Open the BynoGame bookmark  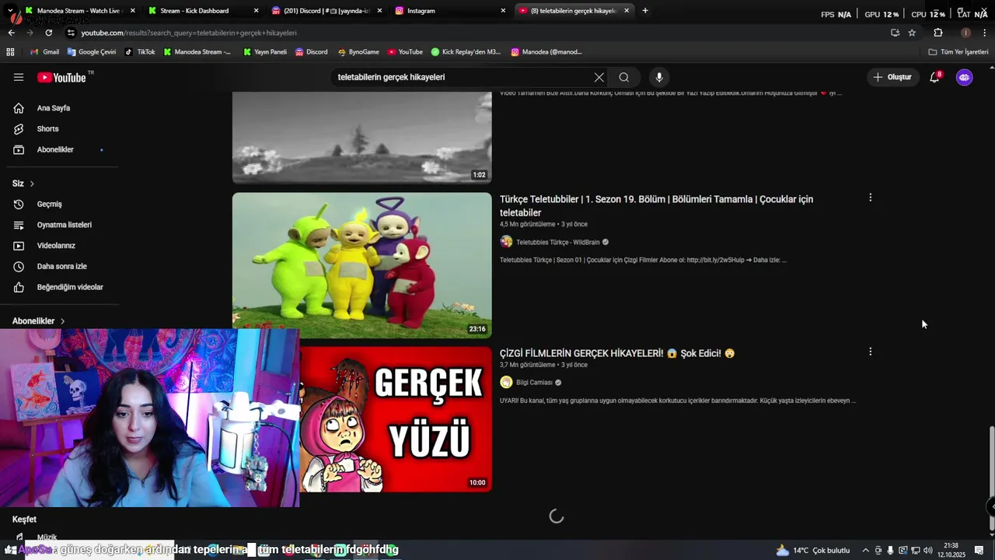(358, 52)
